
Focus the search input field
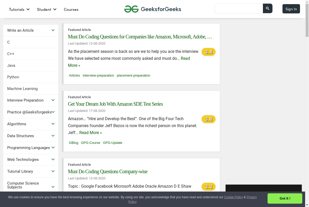(239, 9)
